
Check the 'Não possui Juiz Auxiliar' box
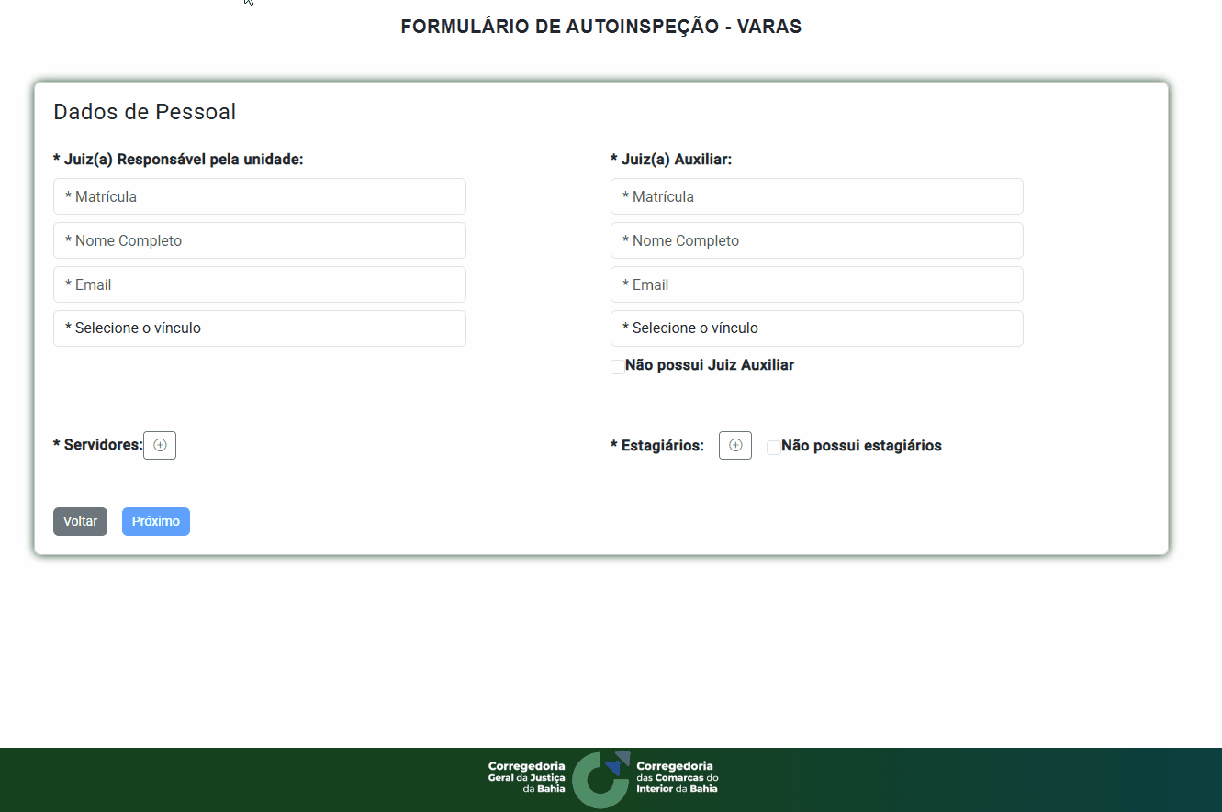[618, 367]
